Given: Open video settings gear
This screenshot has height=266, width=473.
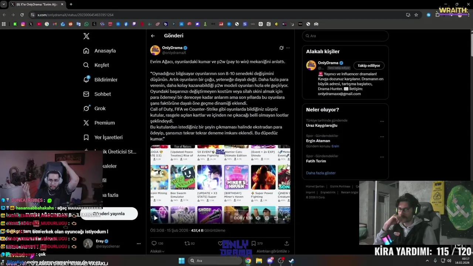Looking at the screenshot, I should 267,218.
